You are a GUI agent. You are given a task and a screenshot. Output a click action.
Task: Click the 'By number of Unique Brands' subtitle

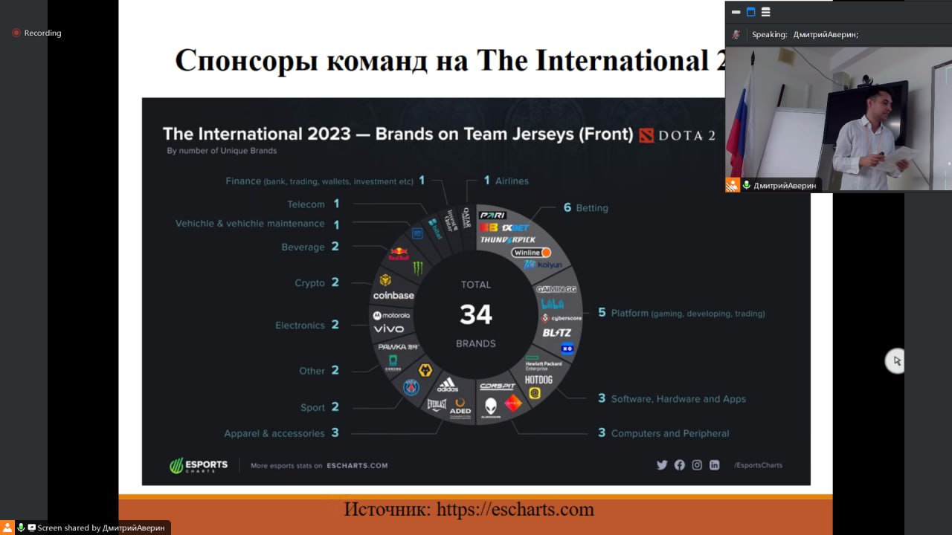pos(221,151)
